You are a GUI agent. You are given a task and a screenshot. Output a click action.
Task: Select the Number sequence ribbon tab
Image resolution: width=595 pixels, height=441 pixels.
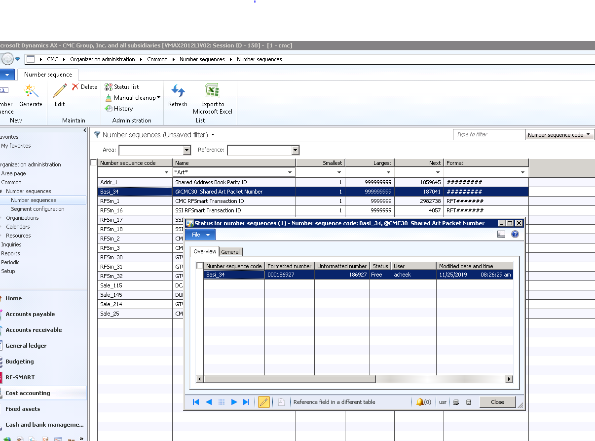[48, 75]
